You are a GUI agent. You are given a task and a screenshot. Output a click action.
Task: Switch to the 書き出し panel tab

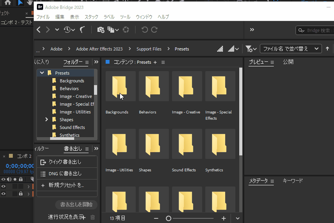[x=73, y=148]
